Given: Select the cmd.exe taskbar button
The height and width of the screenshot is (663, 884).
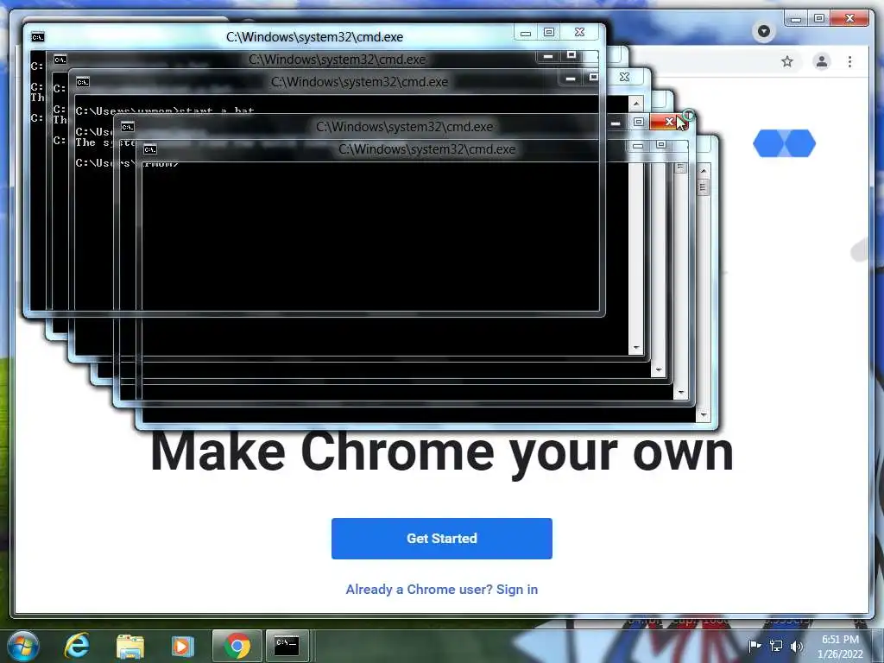Looking at the screenshot, I should tap(287, 646).
